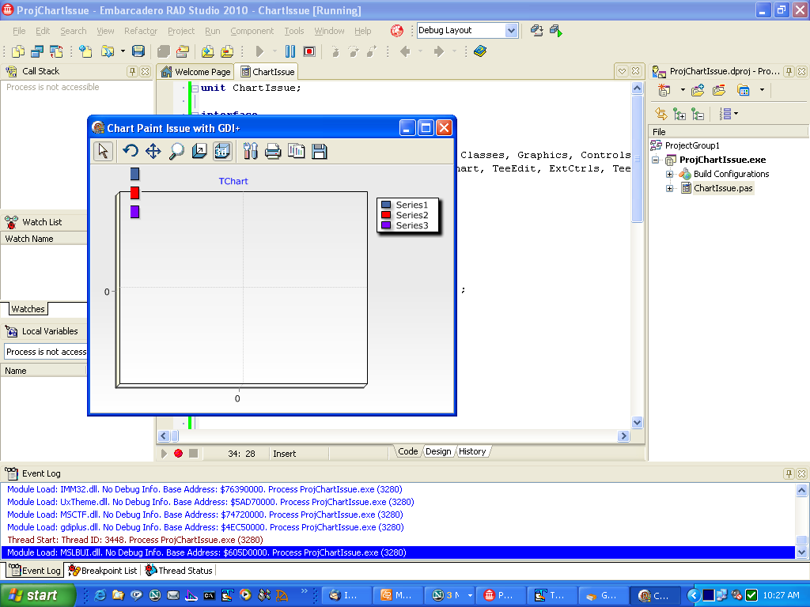Switch to the Thread Status tab
The width and height of the screenshot is (810, 607).
179,571
